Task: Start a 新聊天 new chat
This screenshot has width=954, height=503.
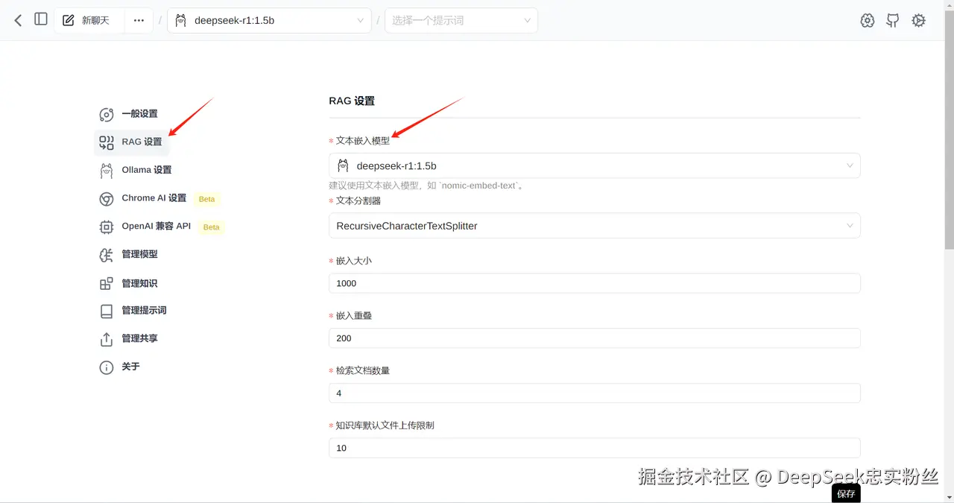Action: click(x=89, y=20)
